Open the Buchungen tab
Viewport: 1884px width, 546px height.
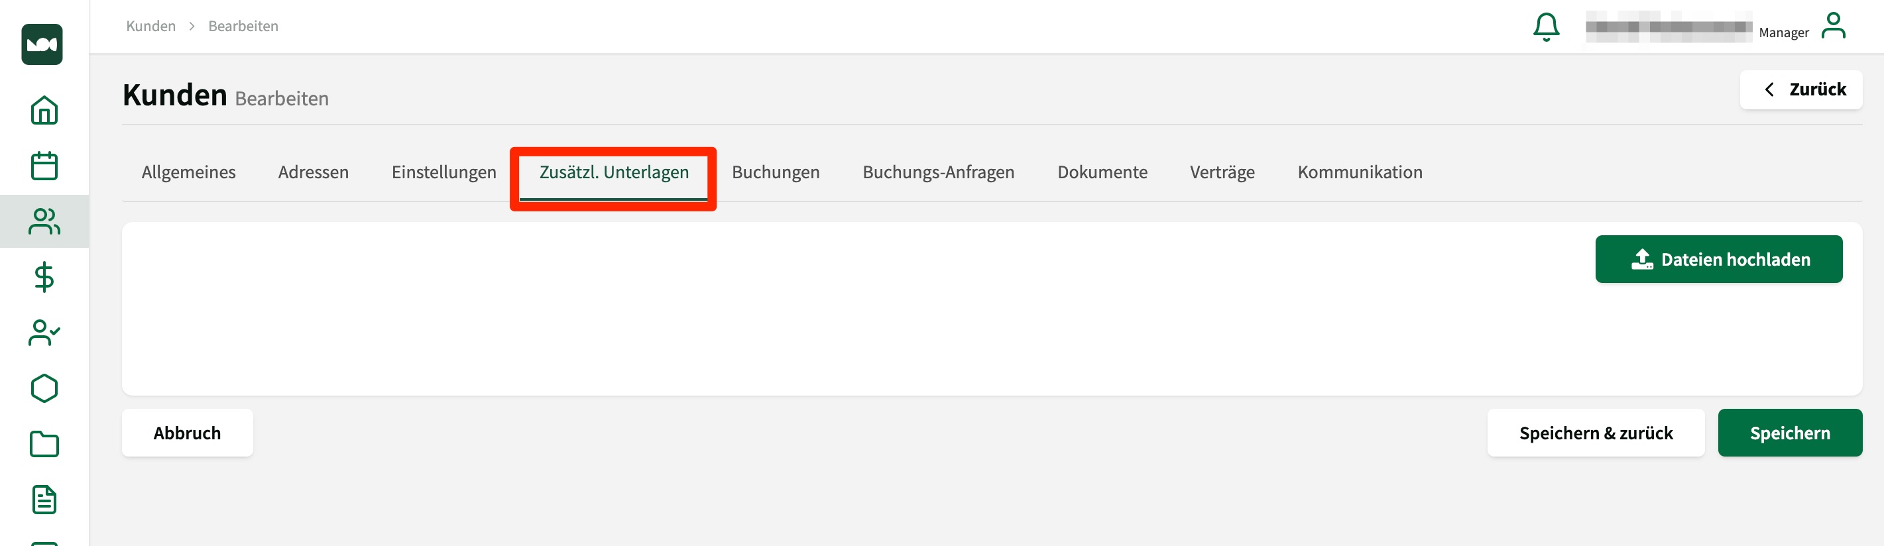(775, 172)
